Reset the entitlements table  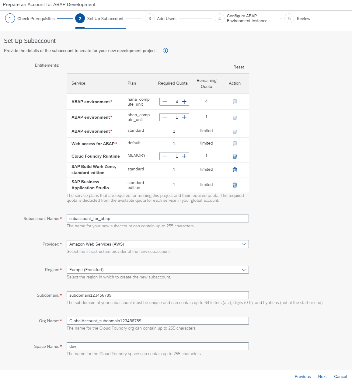click(x=239, y=67)
